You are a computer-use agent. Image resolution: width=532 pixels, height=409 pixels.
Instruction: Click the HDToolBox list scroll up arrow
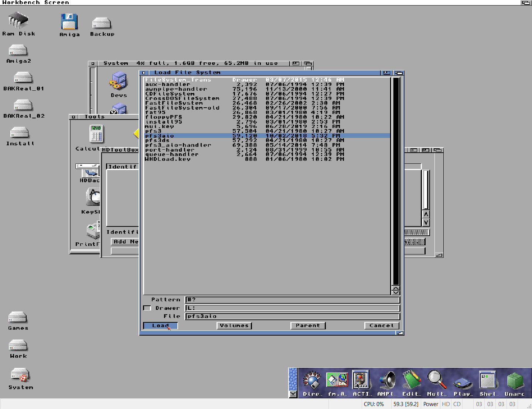coord(426,214)
